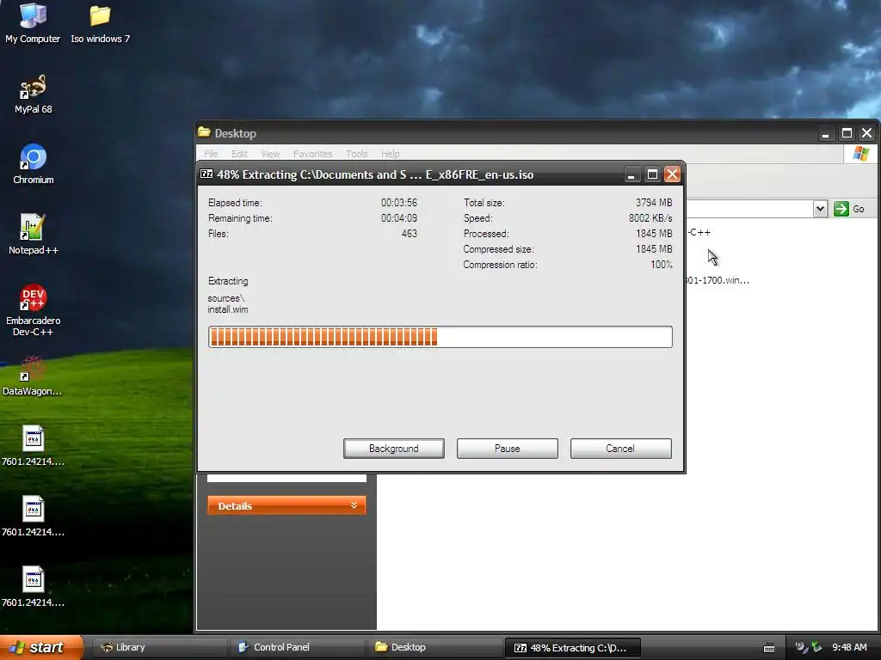This screenshot has width=881, height=660.
Task: Launch MyPal 68 browser shortcut
Action: (x=34, y=95)
